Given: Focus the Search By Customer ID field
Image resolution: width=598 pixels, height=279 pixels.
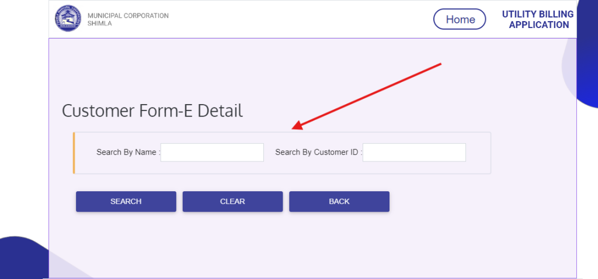Looking at the screenshot, I should click(414, 153).
